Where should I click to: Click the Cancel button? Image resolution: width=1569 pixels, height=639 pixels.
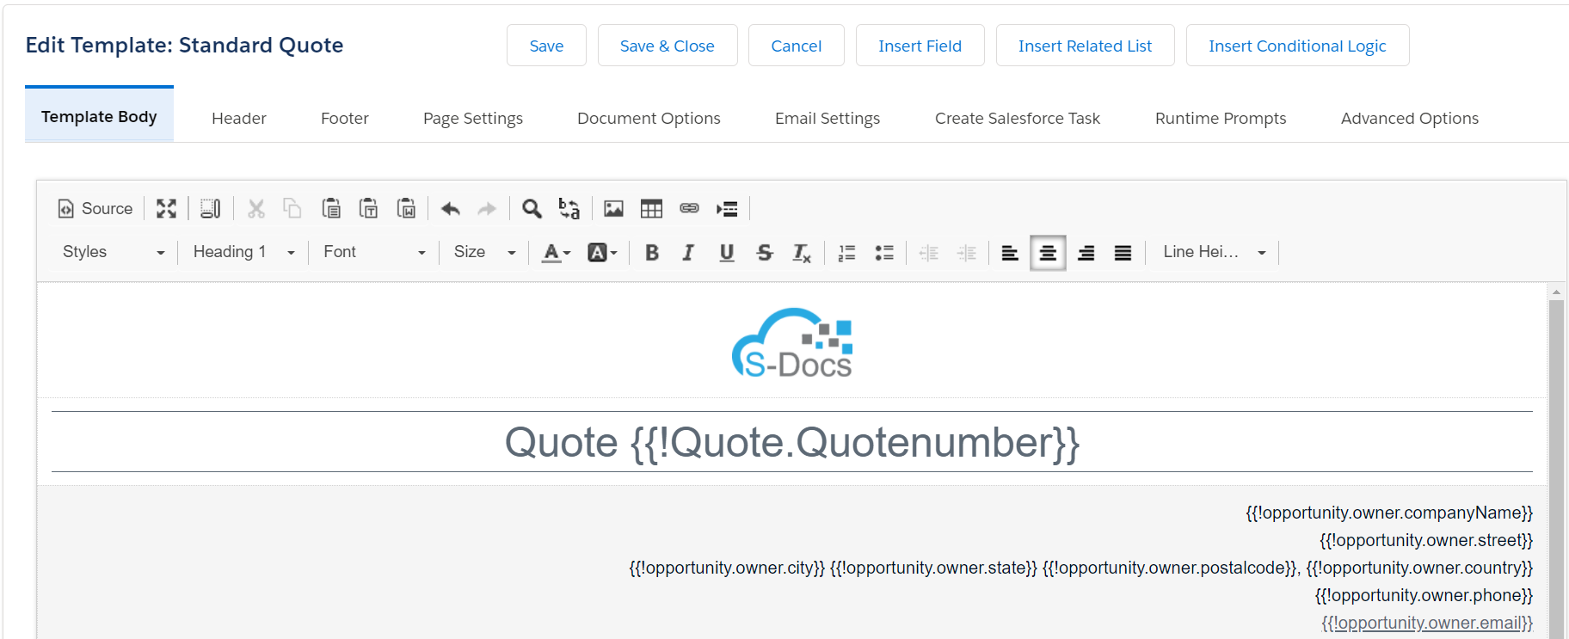[797, 46]
